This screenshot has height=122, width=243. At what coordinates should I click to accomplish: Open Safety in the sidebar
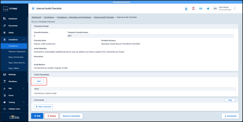pos(11,32)
